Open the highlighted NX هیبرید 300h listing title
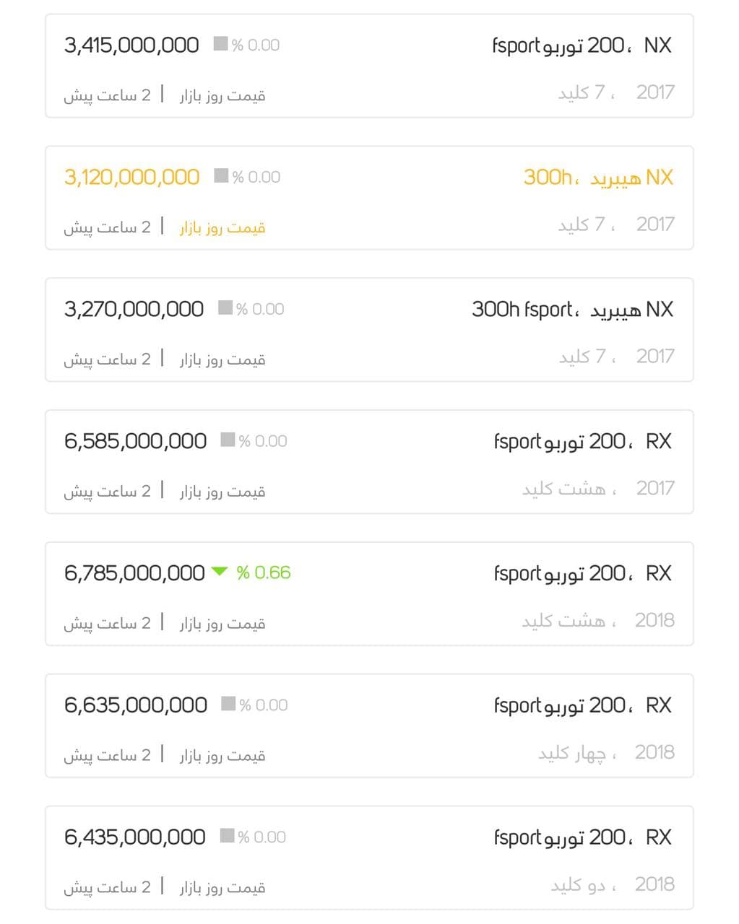739x924 pixels. point(597,177)
